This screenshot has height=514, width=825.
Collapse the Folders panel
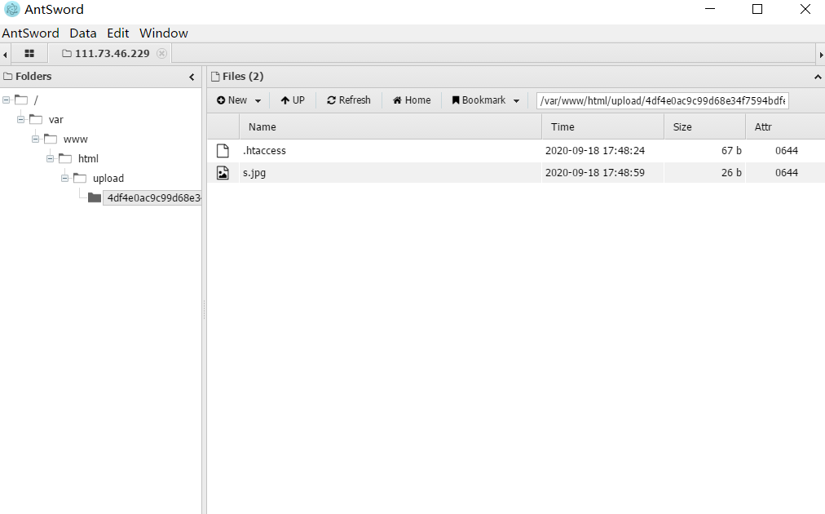coord(192,77)
